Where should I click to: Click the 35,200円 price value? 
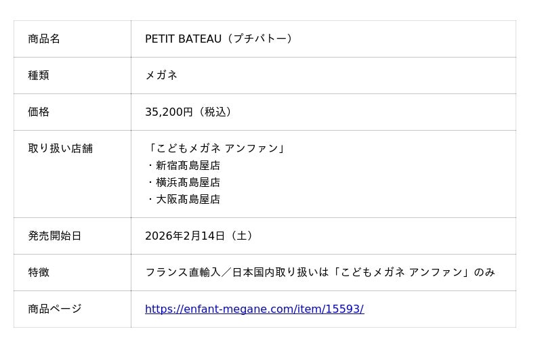[169, 112]
